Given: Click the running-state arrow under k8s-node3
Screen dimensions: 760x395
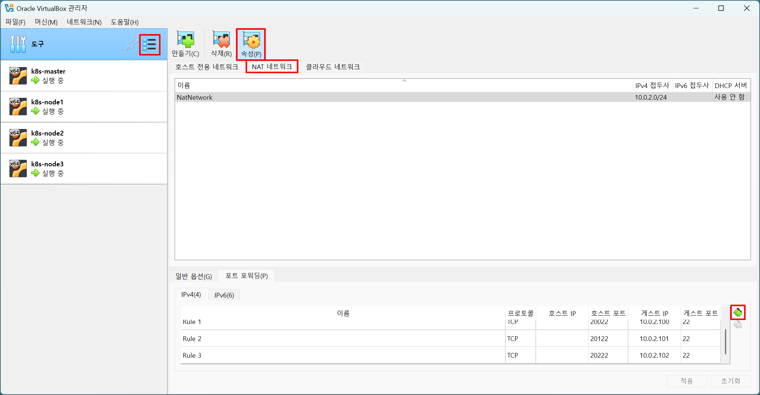Looking at the screenshot, I should (35, 173).
